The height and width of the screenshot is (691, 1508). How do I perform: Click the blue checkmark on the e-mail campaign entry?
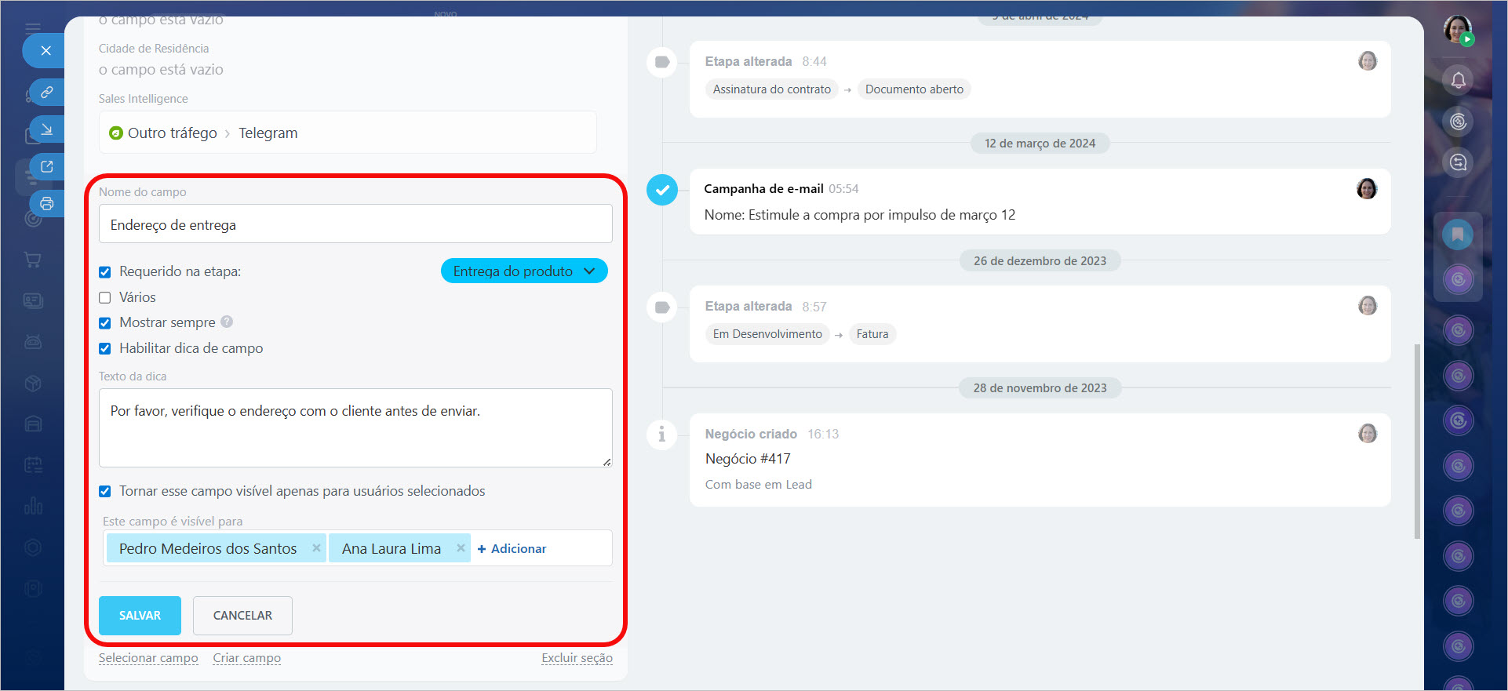pos(662,190)
